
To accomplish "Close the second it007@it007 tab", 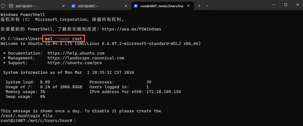I will pyautogui.click(x=126, y=6).
